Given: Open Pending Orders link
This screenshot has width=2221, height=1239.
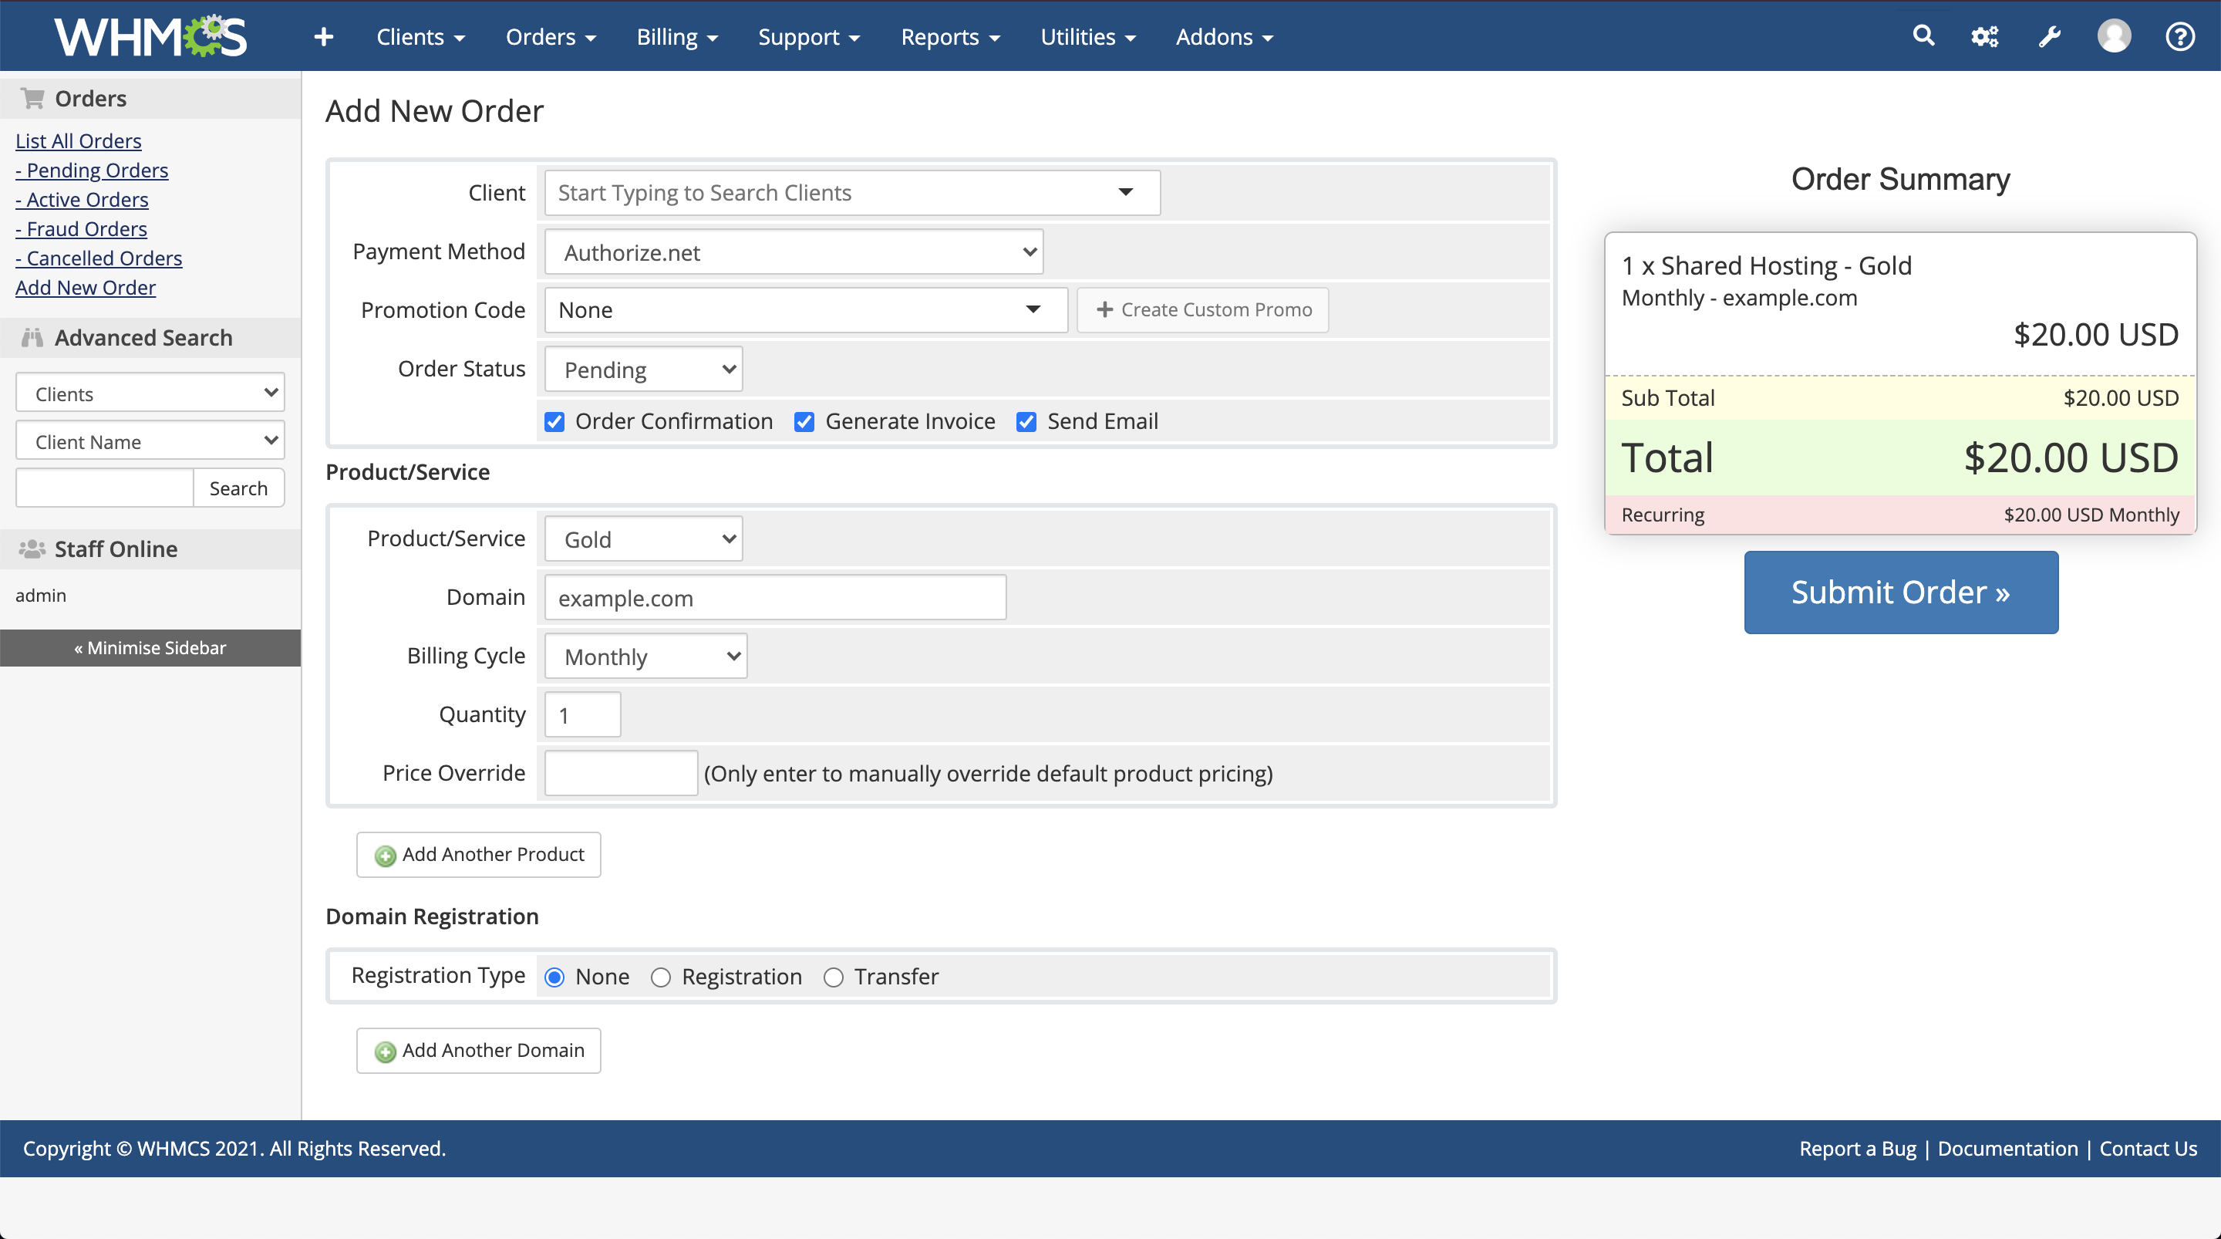Looking at the screenshot, I should point(92,170).
